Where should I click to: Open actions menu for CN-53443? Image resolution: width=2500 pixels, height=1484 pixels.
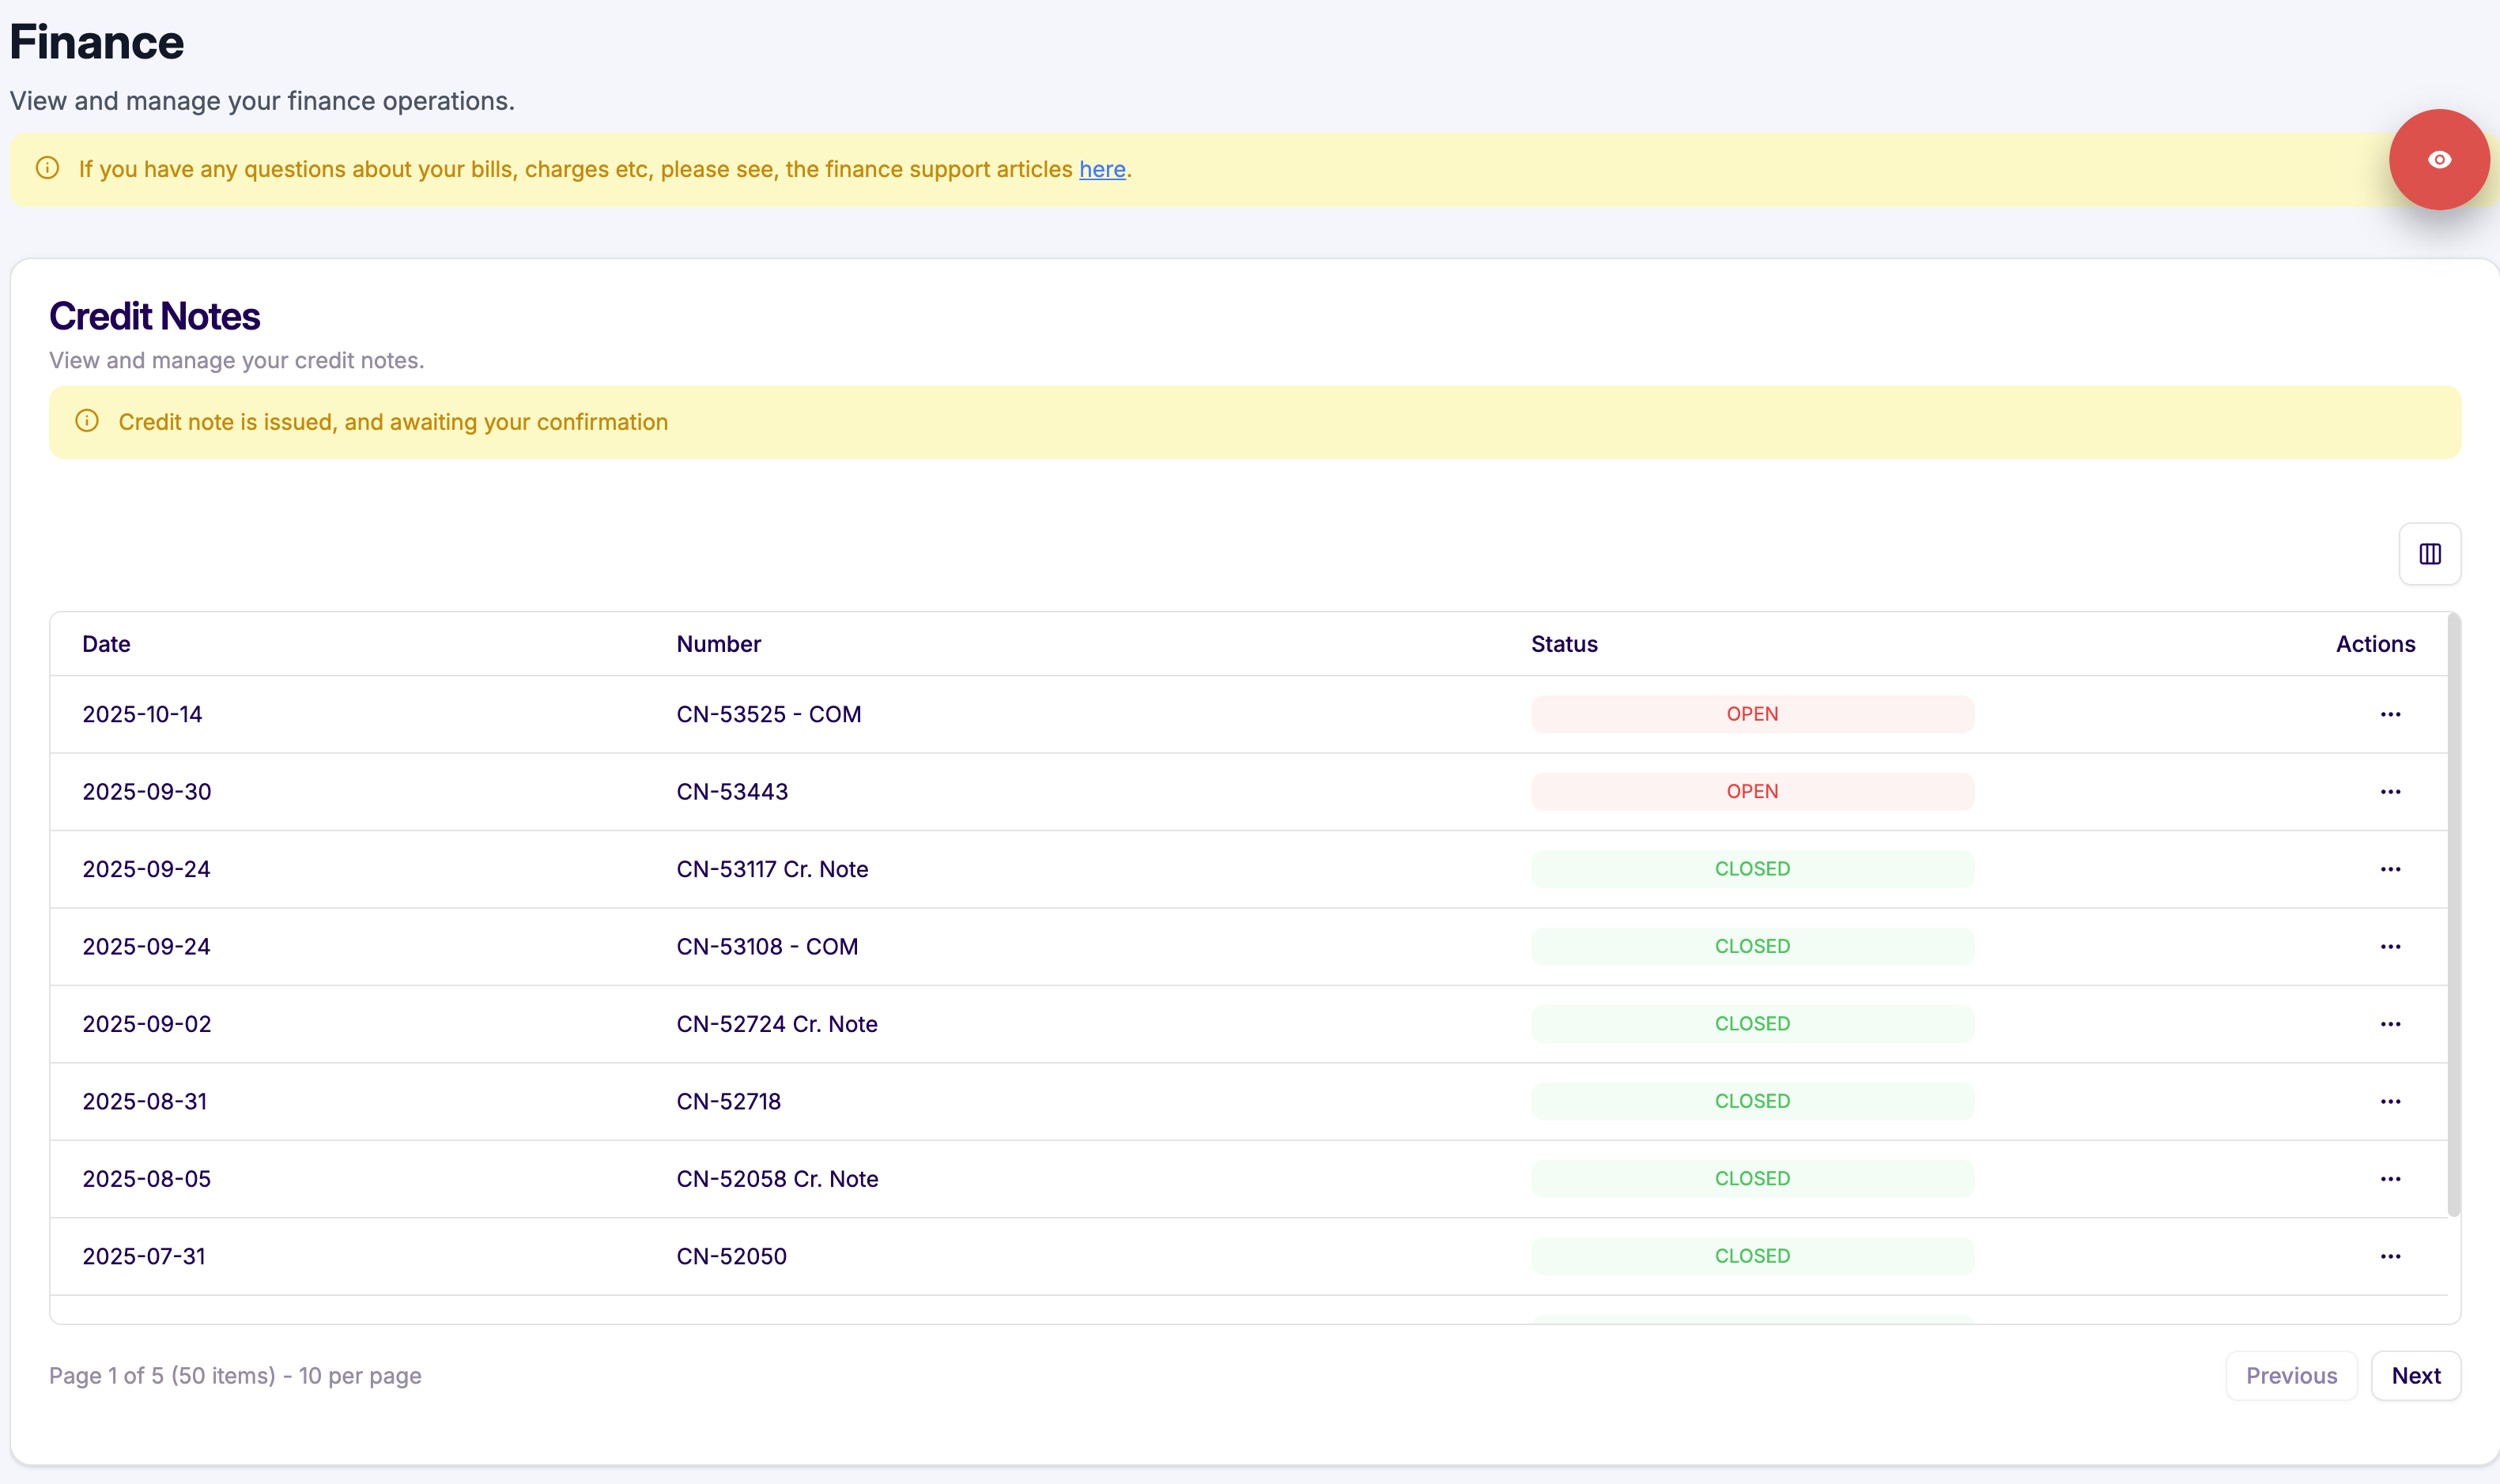point(2390,792)
